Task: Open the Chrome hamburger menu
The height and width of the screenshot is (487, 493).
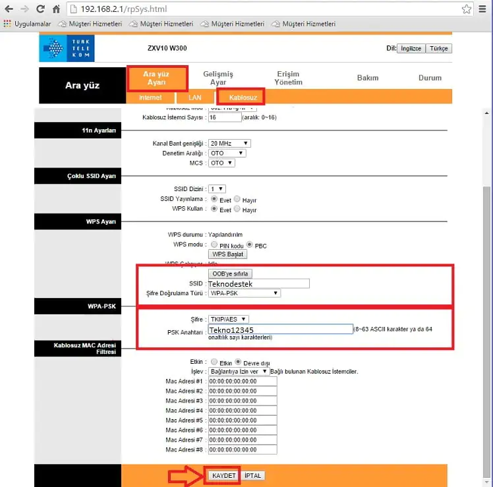Action: [482, 9]
